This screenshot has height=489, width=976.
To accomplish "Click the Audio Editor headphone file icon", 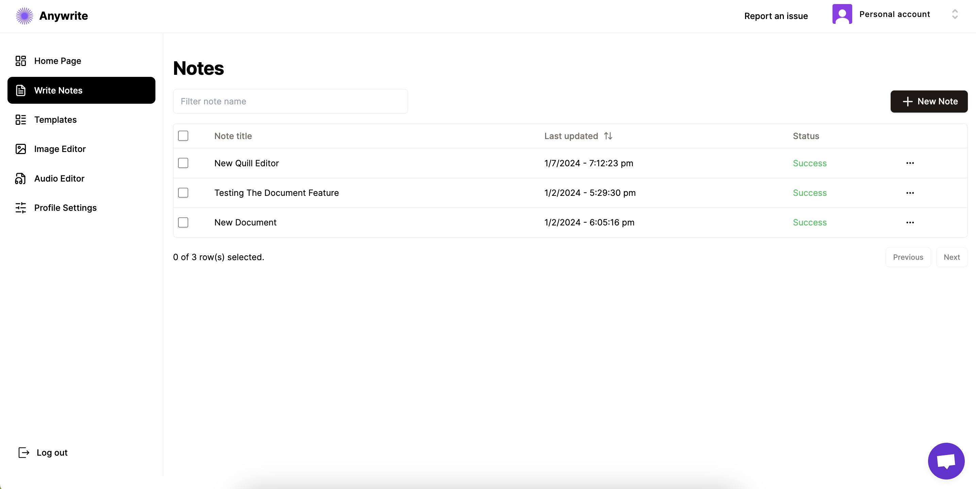I will coord(20,179).
